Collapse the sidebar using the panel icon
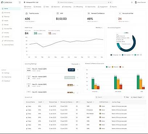Screen dimensions: 148x134 [20, 2]
